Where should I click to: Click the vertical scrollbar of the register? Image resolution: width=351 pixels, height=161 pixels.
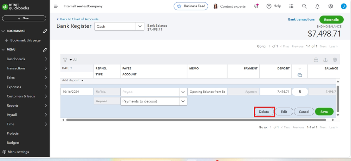click(x=338, y=98)
